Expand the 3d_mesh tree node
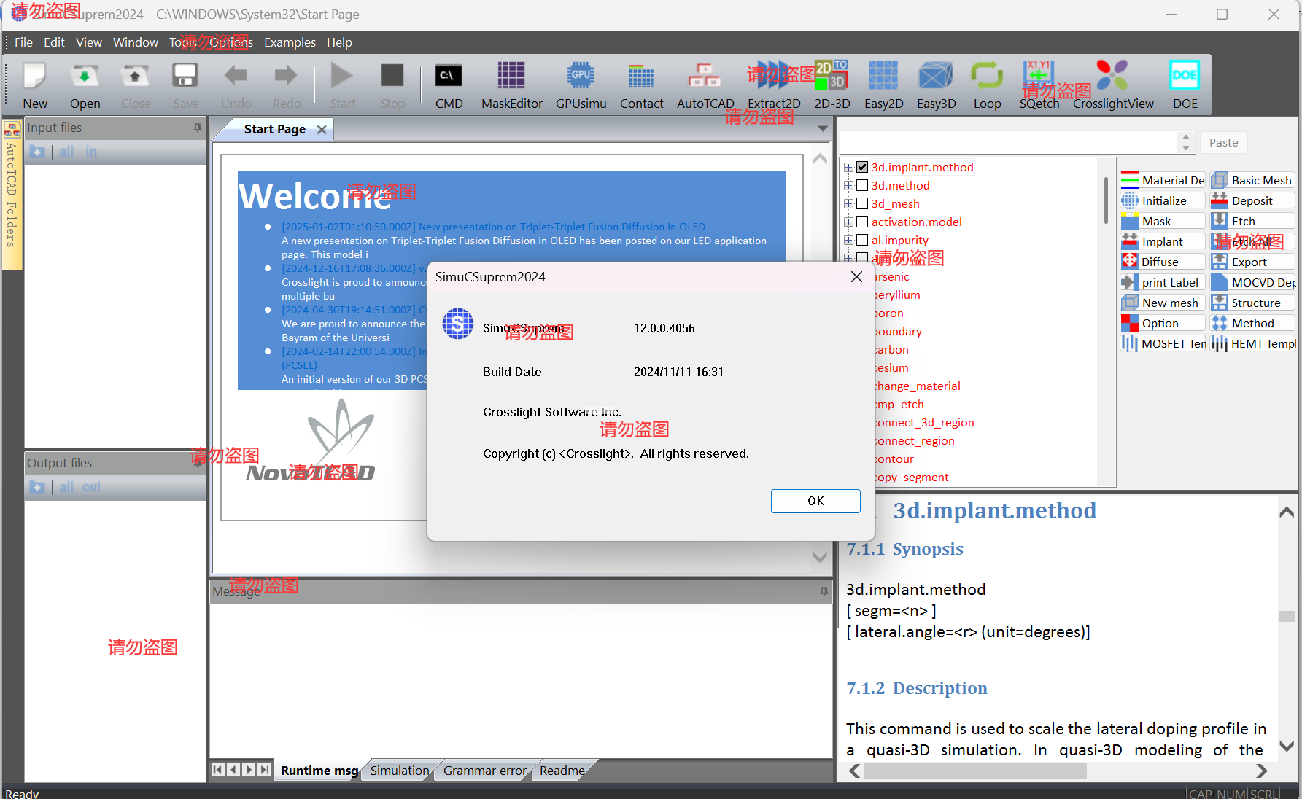The height and width of the screenshot is (799, 1302). [x=848, y=203]
